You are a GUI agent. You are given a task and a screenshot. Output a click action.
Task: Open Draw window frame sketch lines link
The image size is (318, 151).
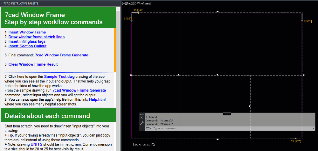37,37
